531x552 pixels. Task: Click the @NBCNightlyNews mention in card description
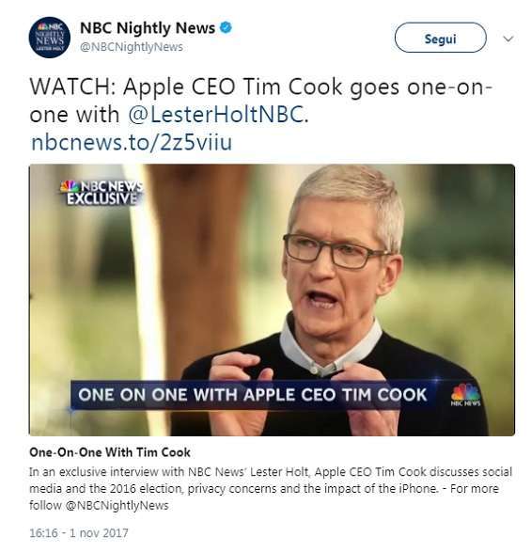pyautogui.click(x=117, y=505)
